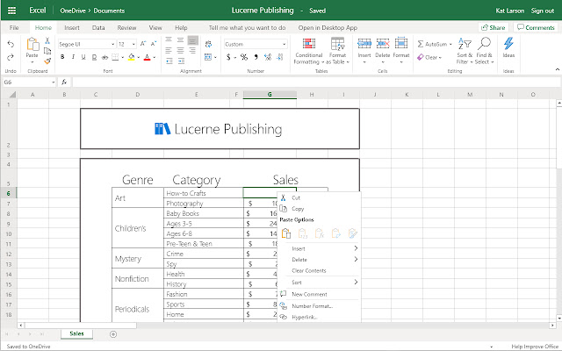
Task: Click the AutoSum sigma icon
Action: [421, 43]
